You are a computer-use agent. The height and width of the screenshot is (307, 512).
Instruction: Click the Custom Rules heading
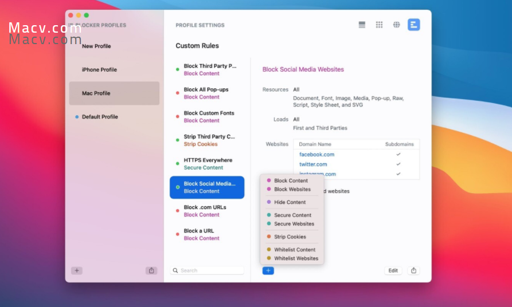click(197, 46)
